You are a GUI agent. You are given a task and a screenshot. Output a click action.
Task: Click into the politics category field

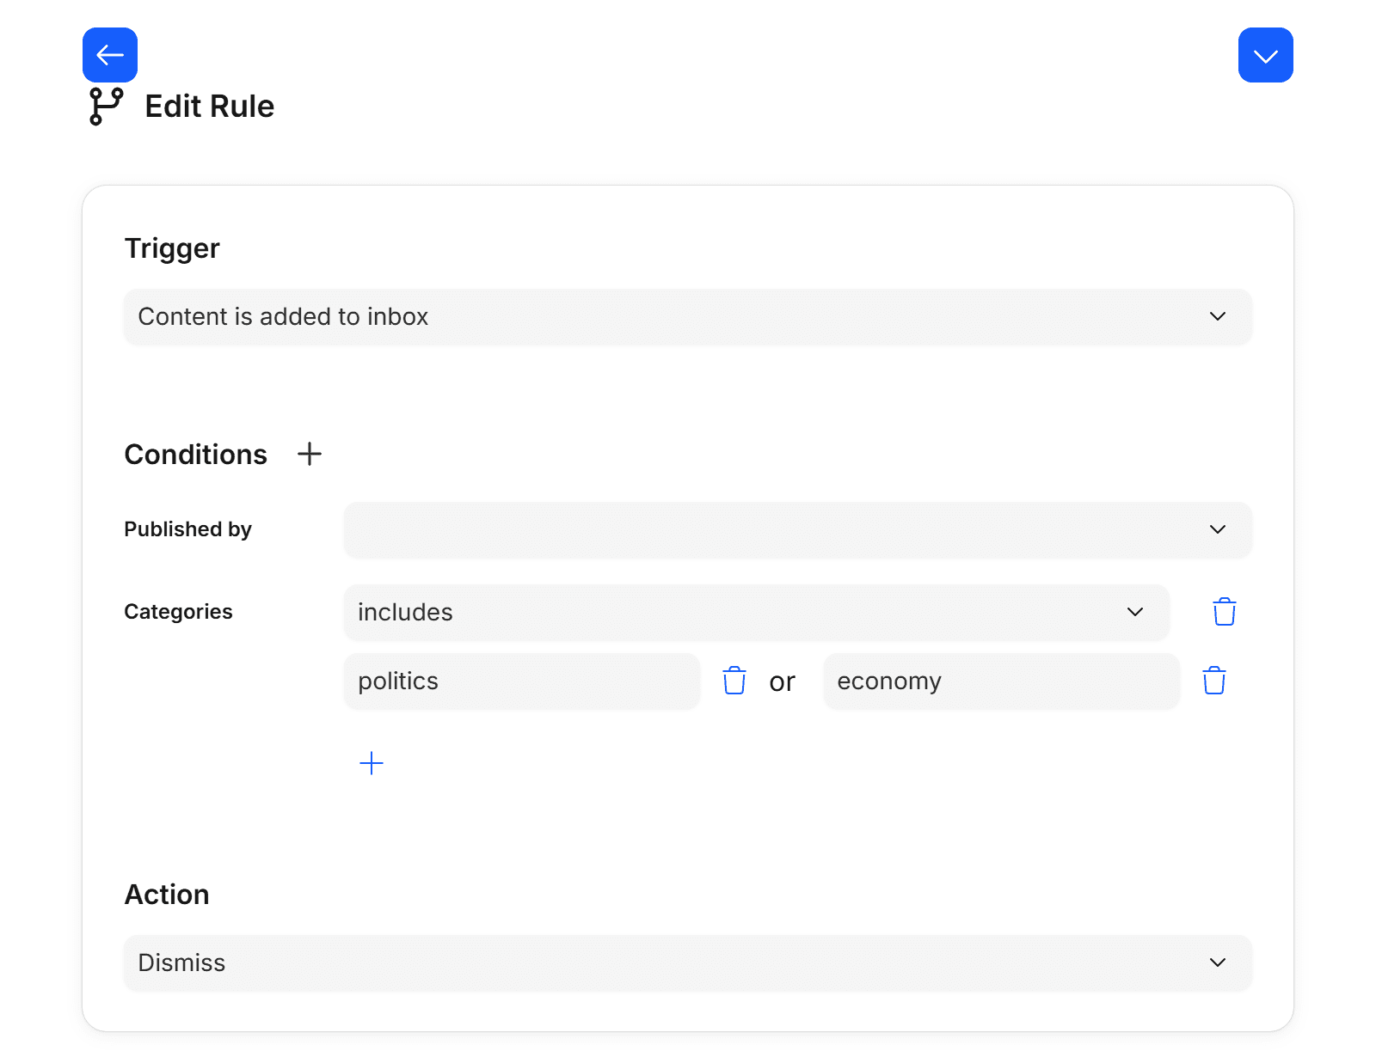(x=521, y=681)
